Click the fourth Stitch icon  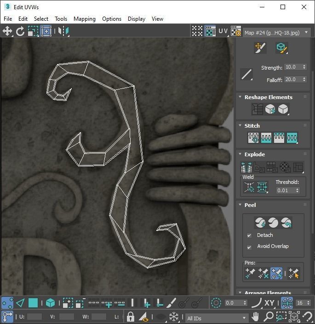click(x=292, y=138)
